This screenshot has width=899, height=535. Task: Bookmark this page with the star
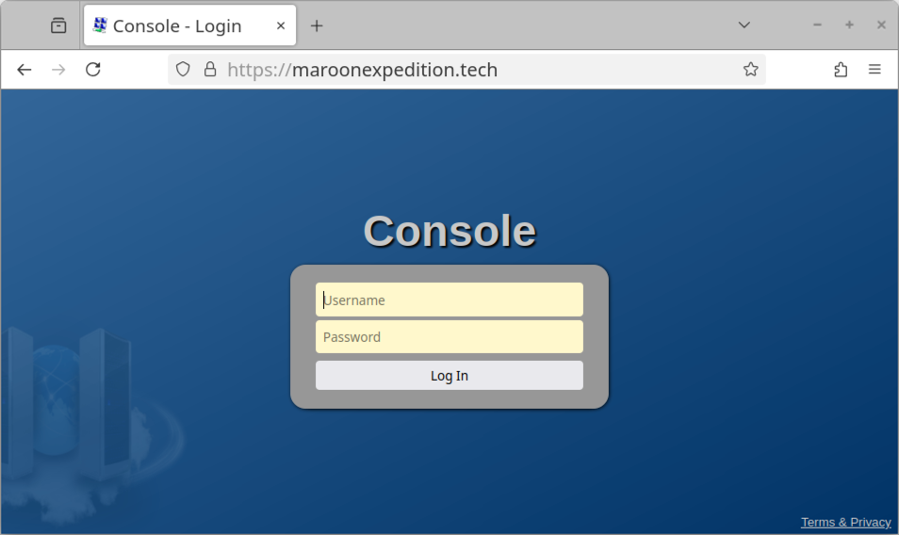click(750, 70)
